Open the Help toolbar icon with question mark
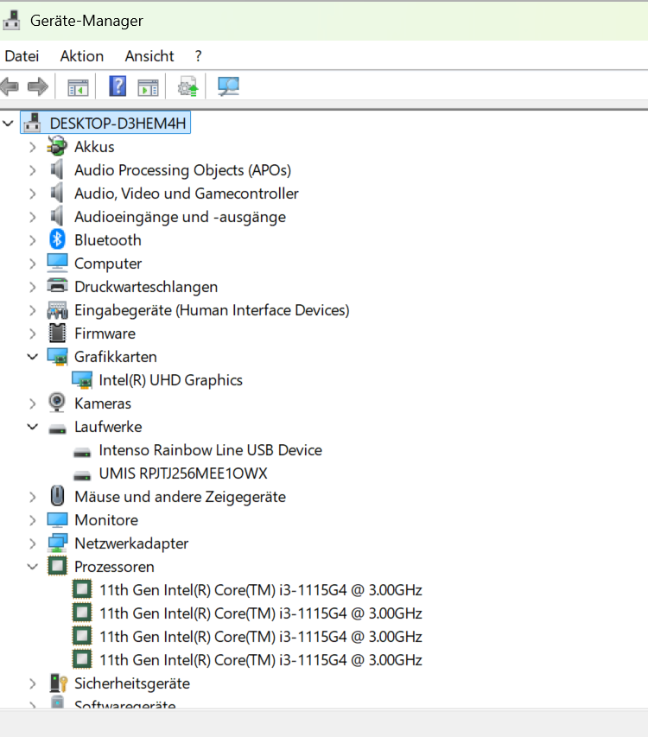648x737 pixels. pos(118,86)
